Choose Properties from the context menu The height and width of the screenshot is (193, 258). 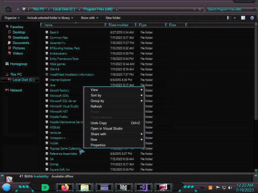pyautogui.click(x=114, y=145)
